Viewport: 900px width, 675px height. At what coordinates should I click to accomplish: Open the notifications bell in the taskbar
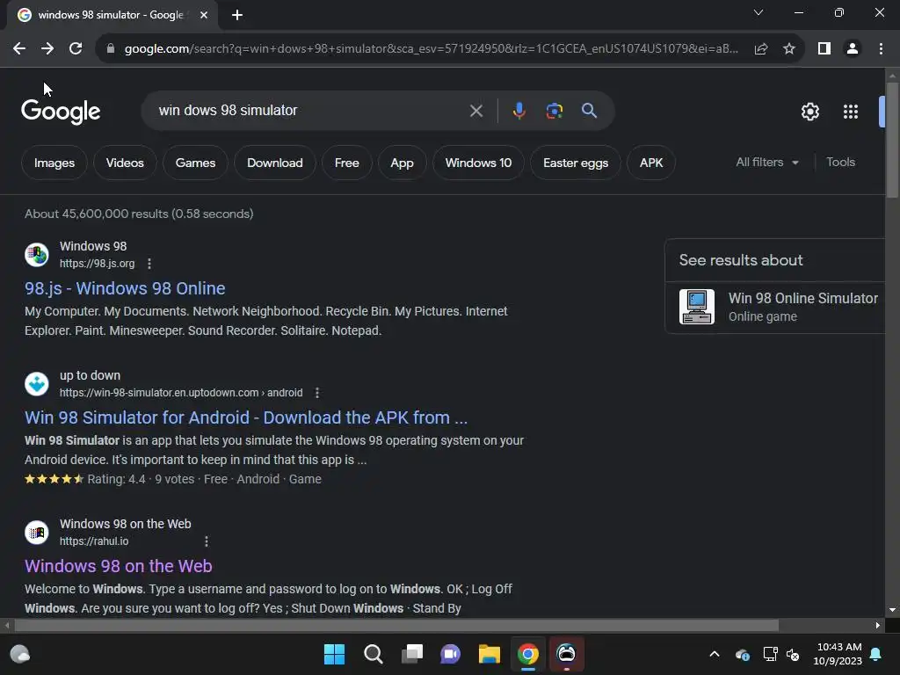point(876,654)
